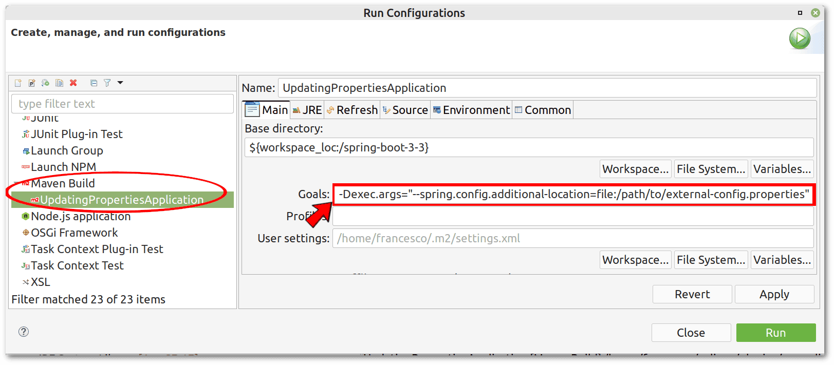Viewport: 834px width, 365px height.
Task: Delete the selected configuration with red X
Action: [x=73, y=83]
